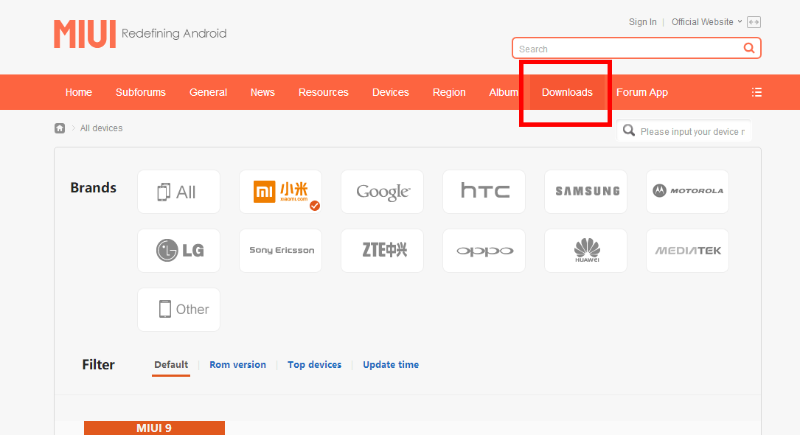800x435 pixels.
Task: Select the OPPO brand tile
Action: coord(484,251)
